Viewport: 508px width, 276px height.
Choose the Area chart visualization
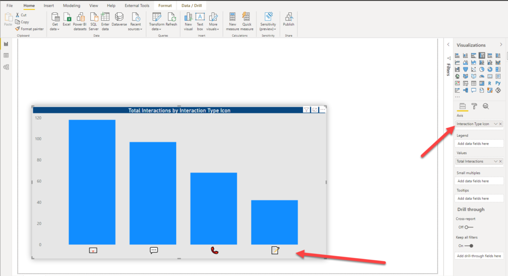pos(465,62)
